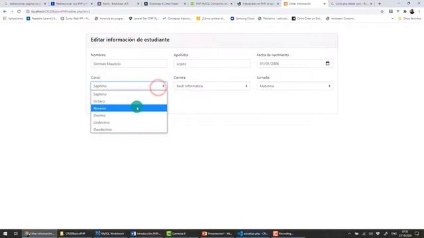Switch to the PowerPoint presentation in taskbar
The width and height of the screenshot is (424, 238).
217,233
